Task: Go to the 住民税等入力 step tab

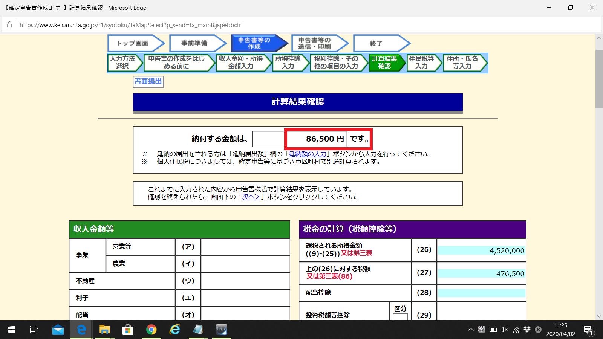Action: tap(423, 63)
